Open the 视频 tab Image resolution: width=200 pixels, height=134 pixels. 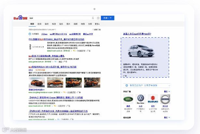point(76,24)
